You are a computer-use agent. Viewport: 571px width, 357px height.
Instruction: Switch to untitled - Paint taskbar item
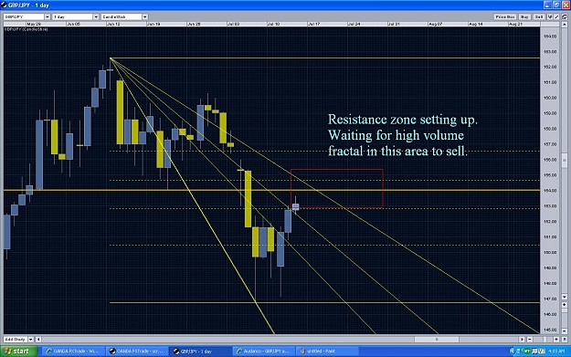[x=327, y=352]
